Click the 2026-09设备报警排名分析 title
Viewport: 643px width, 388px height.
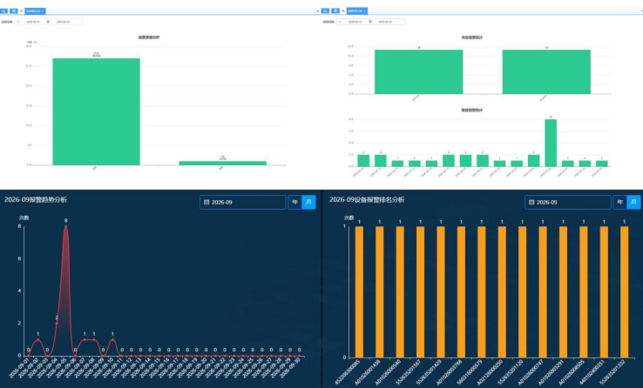(367, 200)
